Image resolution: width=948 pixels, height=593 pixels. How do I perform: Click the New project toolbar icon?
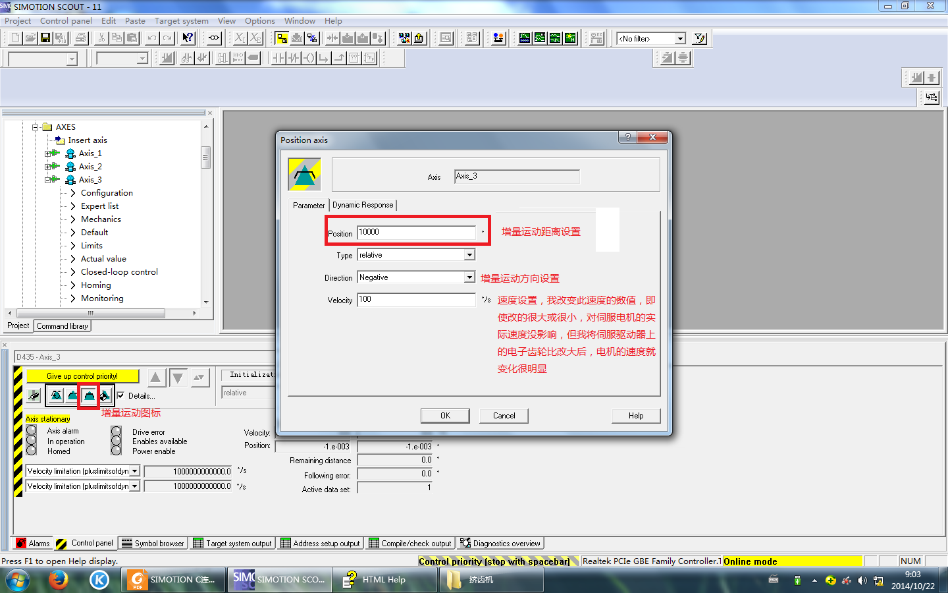coord(15,38)
